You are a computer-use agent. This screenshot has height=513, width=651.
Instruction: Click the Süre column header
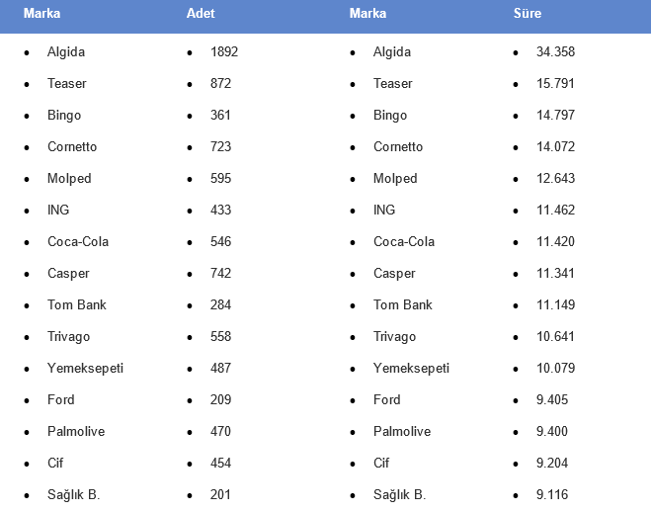[528, 13]
